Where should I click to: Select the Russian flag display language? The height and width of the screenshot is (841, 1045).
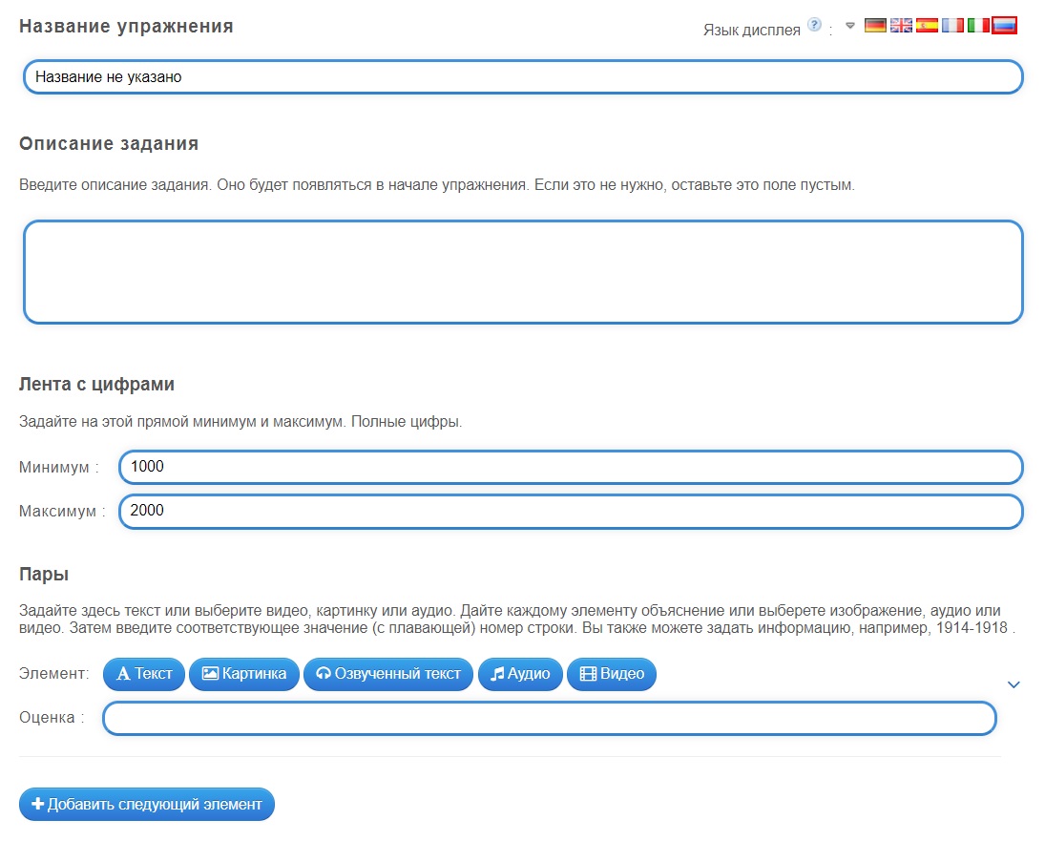click(1004, 26)
